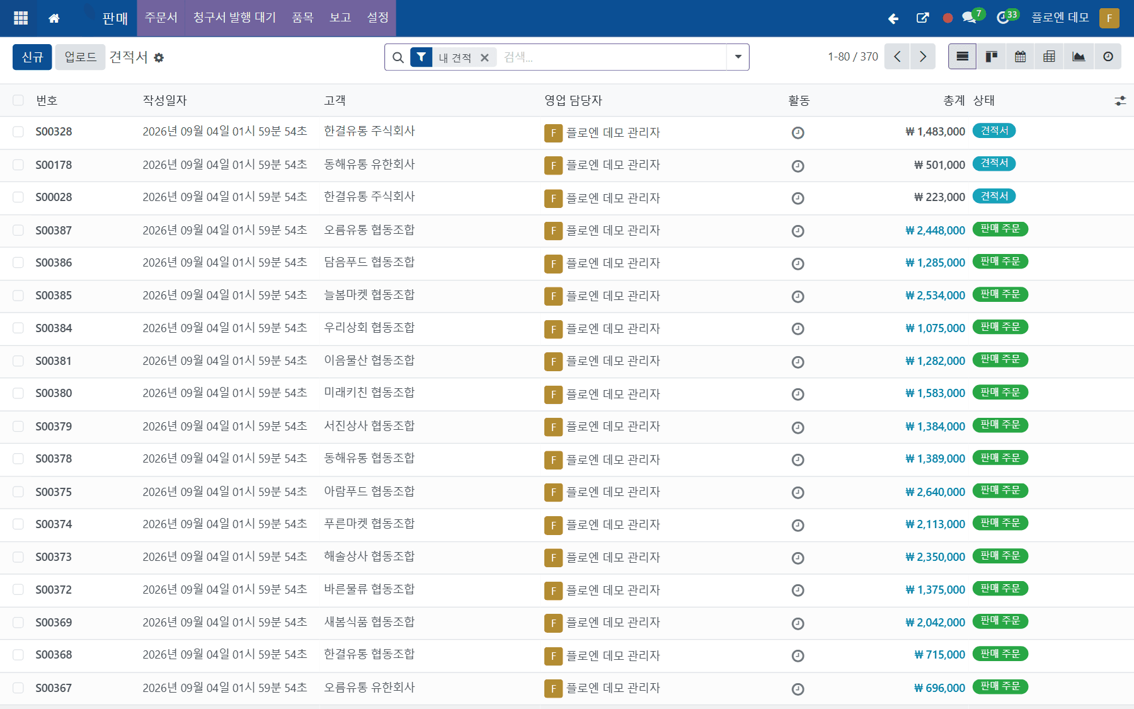The height and width of the screenshot is (709, 1134).
Task: Open activity clock for S00387
Action: point(798,231)
